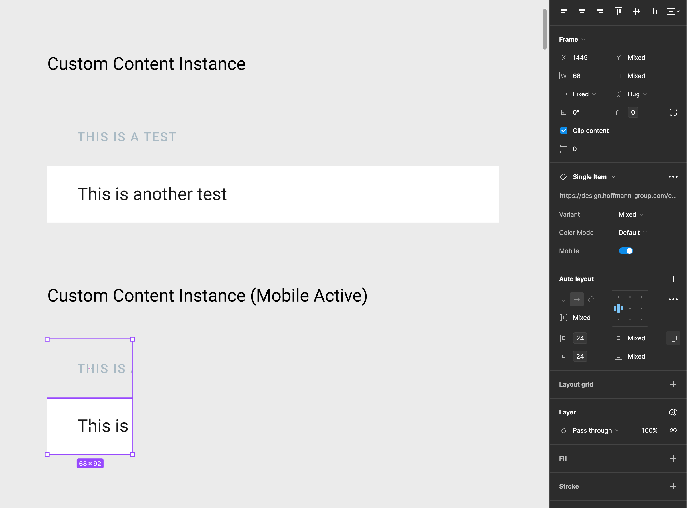Add auto layout with plus icon
Screen dimensions: 687x508
click(x=673, y=279)
